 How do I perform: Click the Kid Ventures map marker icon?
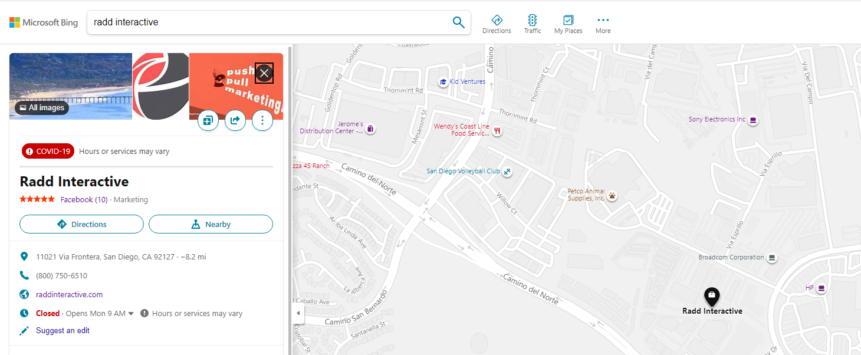pos(443,82)
